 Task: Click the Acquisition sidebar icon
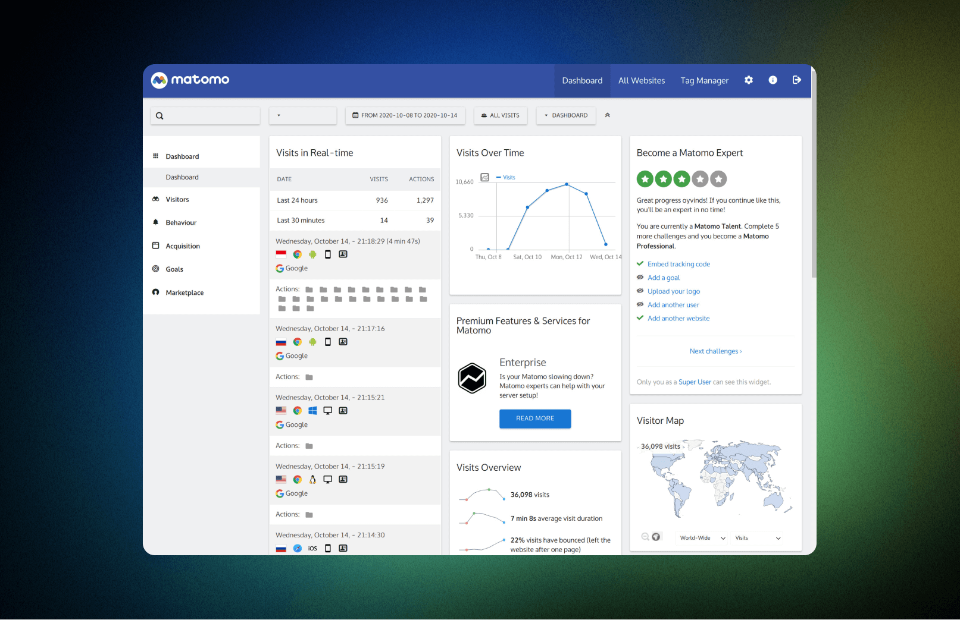156,246
